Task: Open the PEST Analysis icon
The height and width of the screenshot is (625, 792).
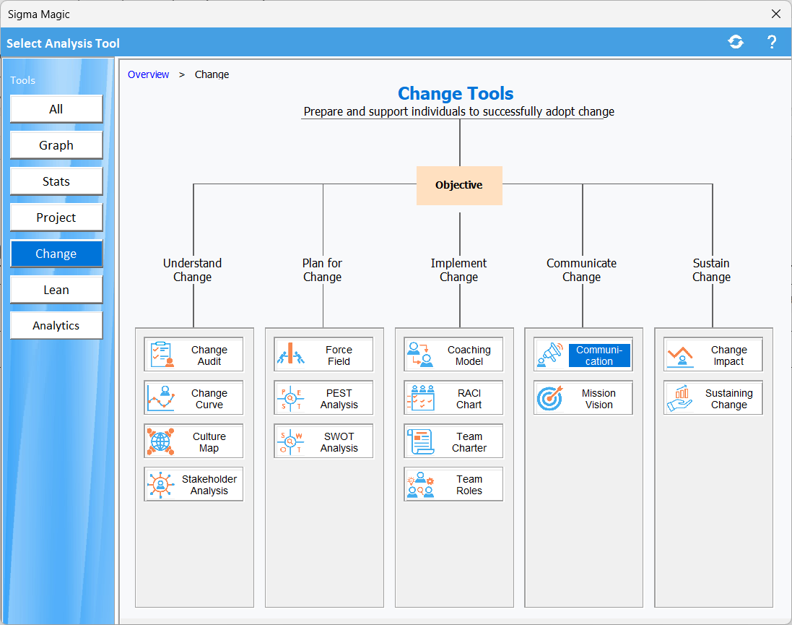Action: pyautogui.click(x=290, y=398)
